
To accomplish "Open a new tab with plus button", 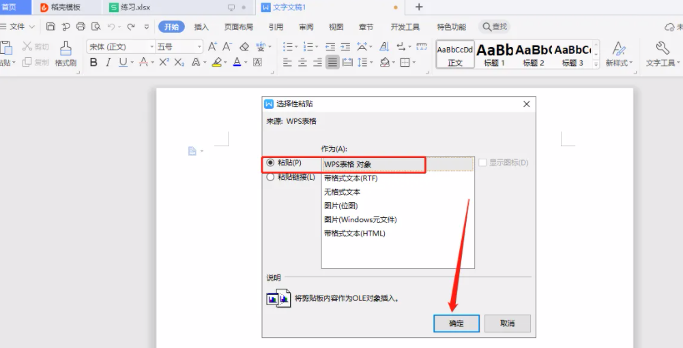I will click(x=418, y=7).
